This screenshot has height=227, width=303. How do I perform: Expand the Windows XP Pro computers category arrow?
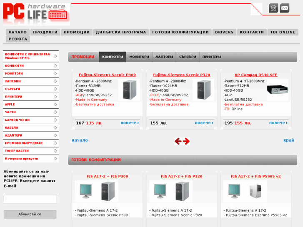tap(56, 56)
